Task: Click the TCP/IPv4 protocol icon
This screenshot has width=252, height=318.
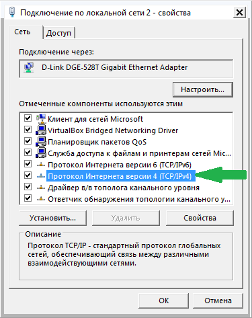Action: [41, 176]
